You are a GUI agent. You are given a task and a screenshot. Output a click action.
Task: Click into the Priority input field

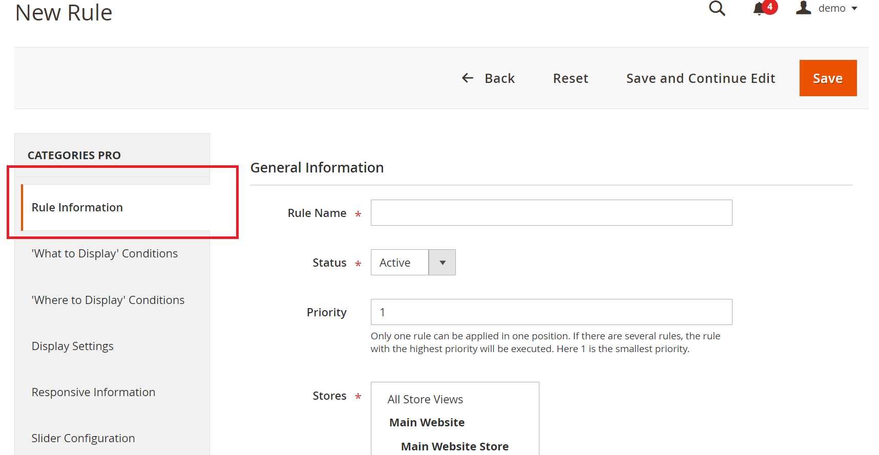pyautogui.click(x=551, y=312)
